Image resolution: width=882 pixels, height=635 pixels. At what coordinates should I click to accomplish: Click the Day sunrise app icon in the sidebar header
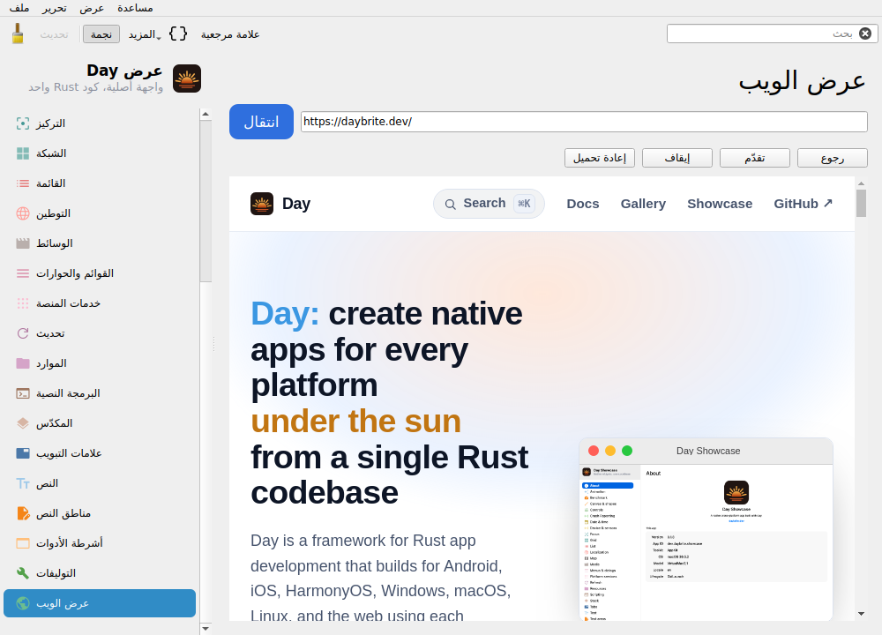pos(187,78)
